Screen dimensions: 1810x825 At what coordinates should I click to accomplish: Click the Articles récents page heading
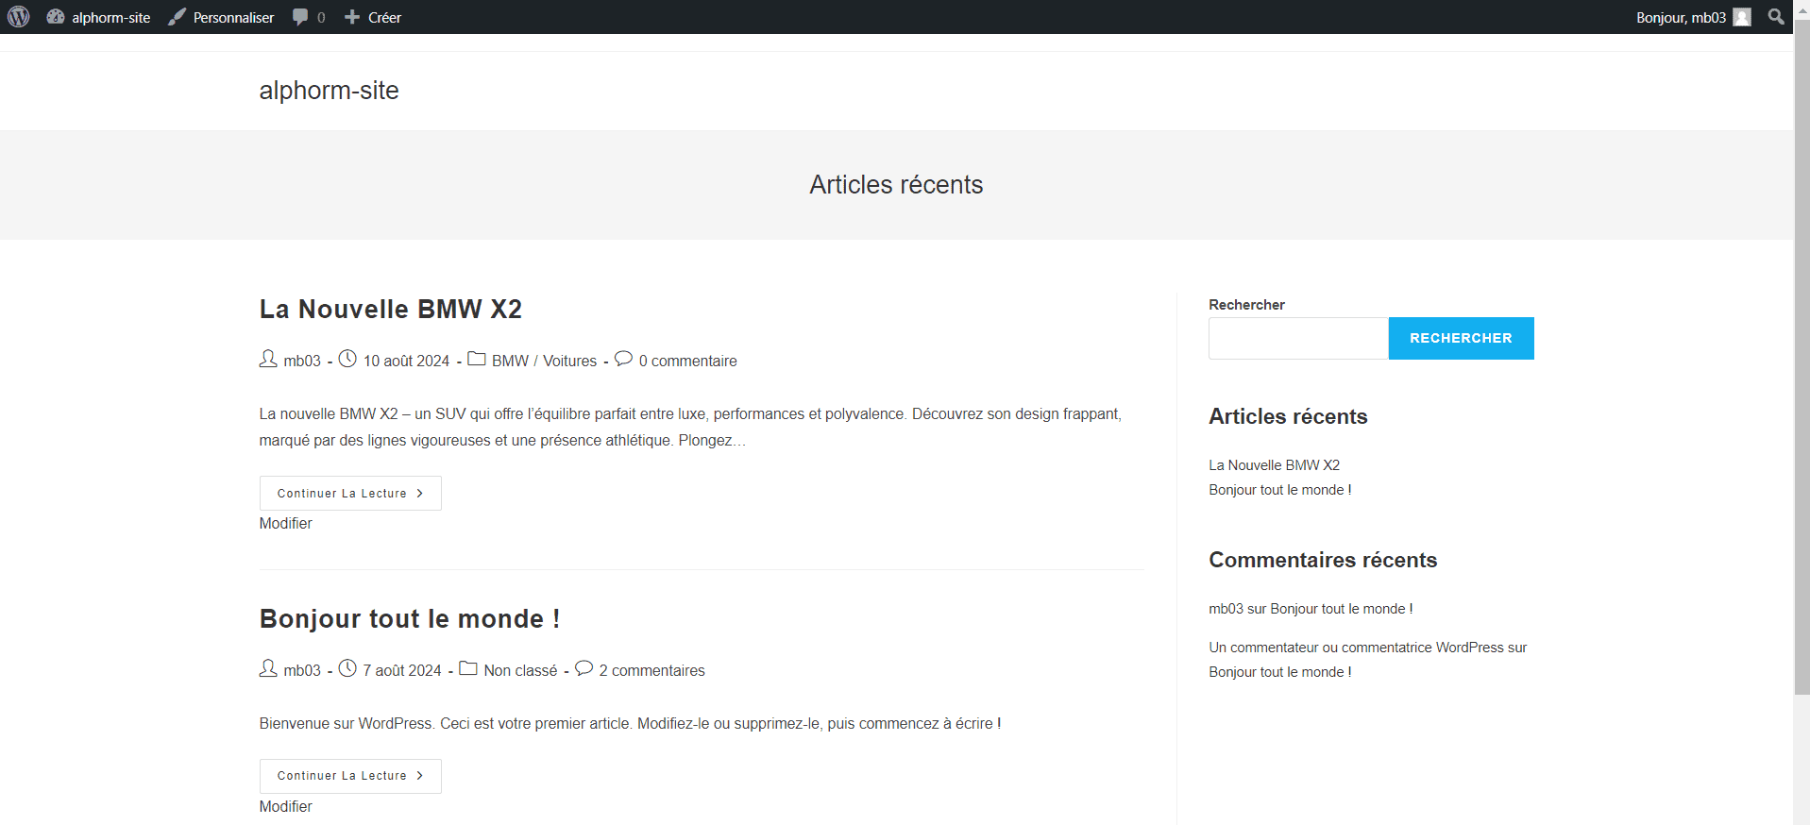pos(896,184)
